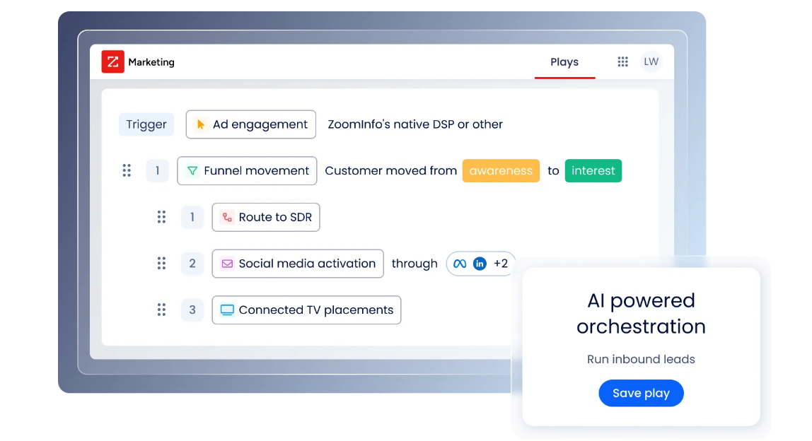Open the apps grid icon
The image size is (812, 441).
(x=622, y=61)
